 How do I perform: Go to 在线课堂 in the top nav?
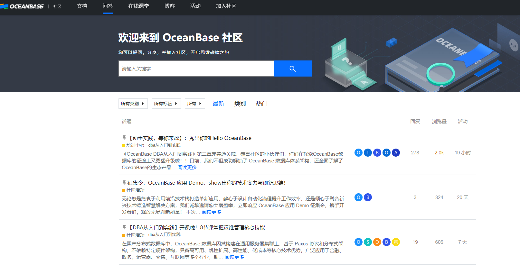click(x=139, y=6)
